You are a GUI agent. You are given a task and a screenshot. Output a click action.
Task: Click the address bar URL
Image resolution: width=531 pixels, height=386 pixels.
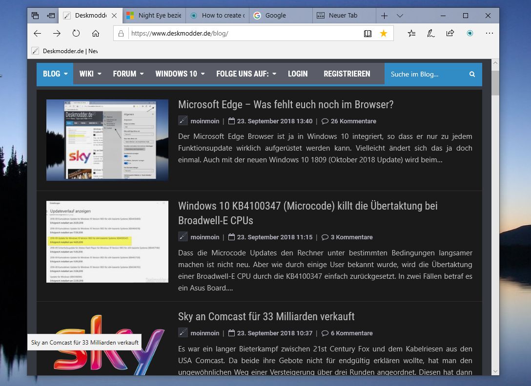(x=180, y=33)
